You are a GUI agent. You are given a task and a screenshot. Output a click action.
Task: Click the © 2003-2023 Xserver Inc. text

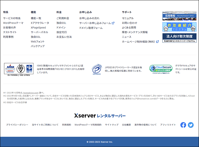(x=99, y=142)
